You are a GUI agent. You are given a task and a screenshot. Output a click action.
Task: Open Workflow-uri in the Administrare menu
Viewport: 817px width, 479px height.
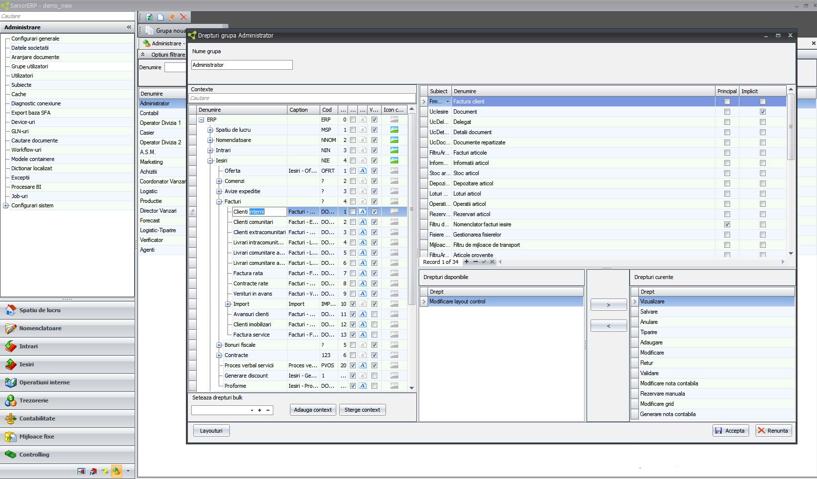(26, 150)
